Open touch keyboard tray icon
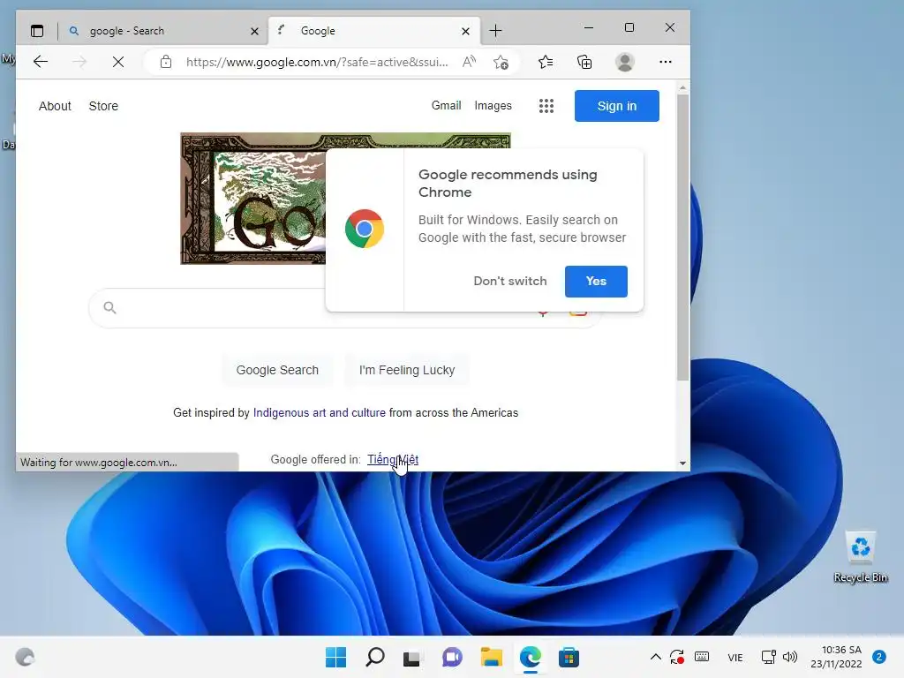The height and width of the screenshot is (678, 904). 702,657
